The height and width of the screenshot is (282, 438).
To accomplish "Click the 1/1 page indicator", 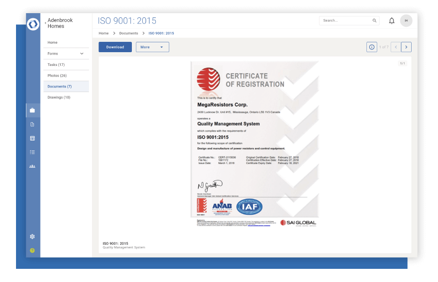I will pyautogui.click(x=403, y=63).
